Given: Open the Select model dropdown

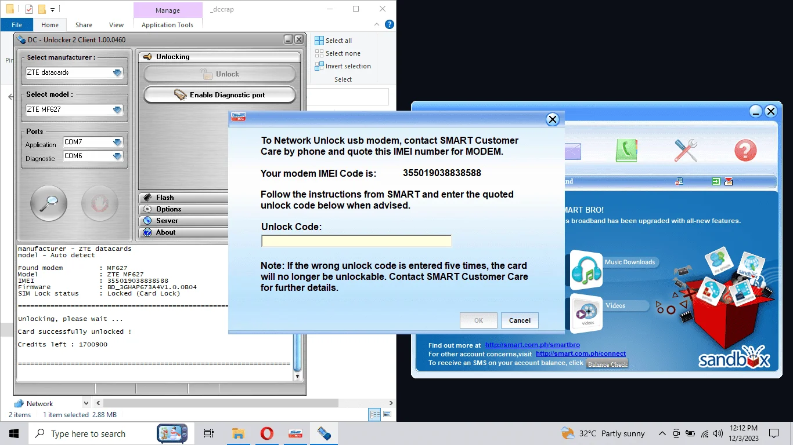Looking at the screenshot, I should (x=118, y=110).
